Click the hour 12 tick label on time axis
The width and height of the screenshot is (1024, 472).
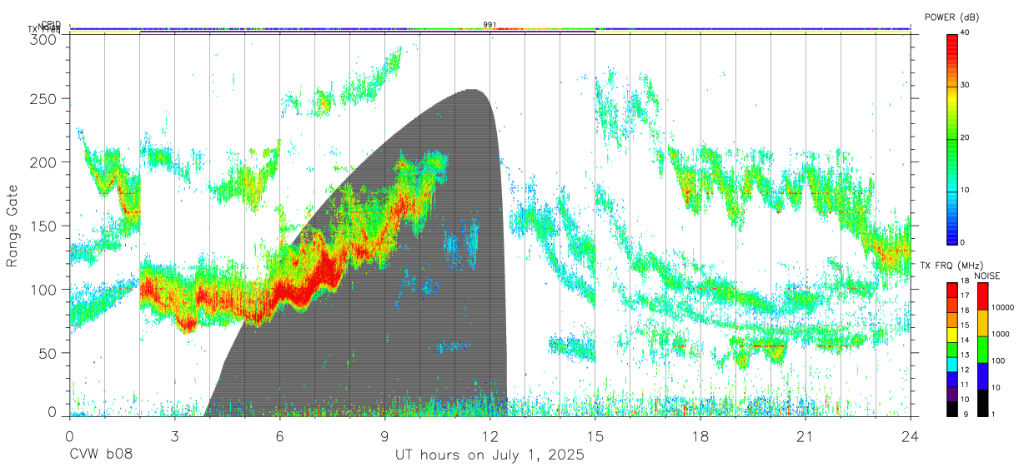[x=490, y=436]
